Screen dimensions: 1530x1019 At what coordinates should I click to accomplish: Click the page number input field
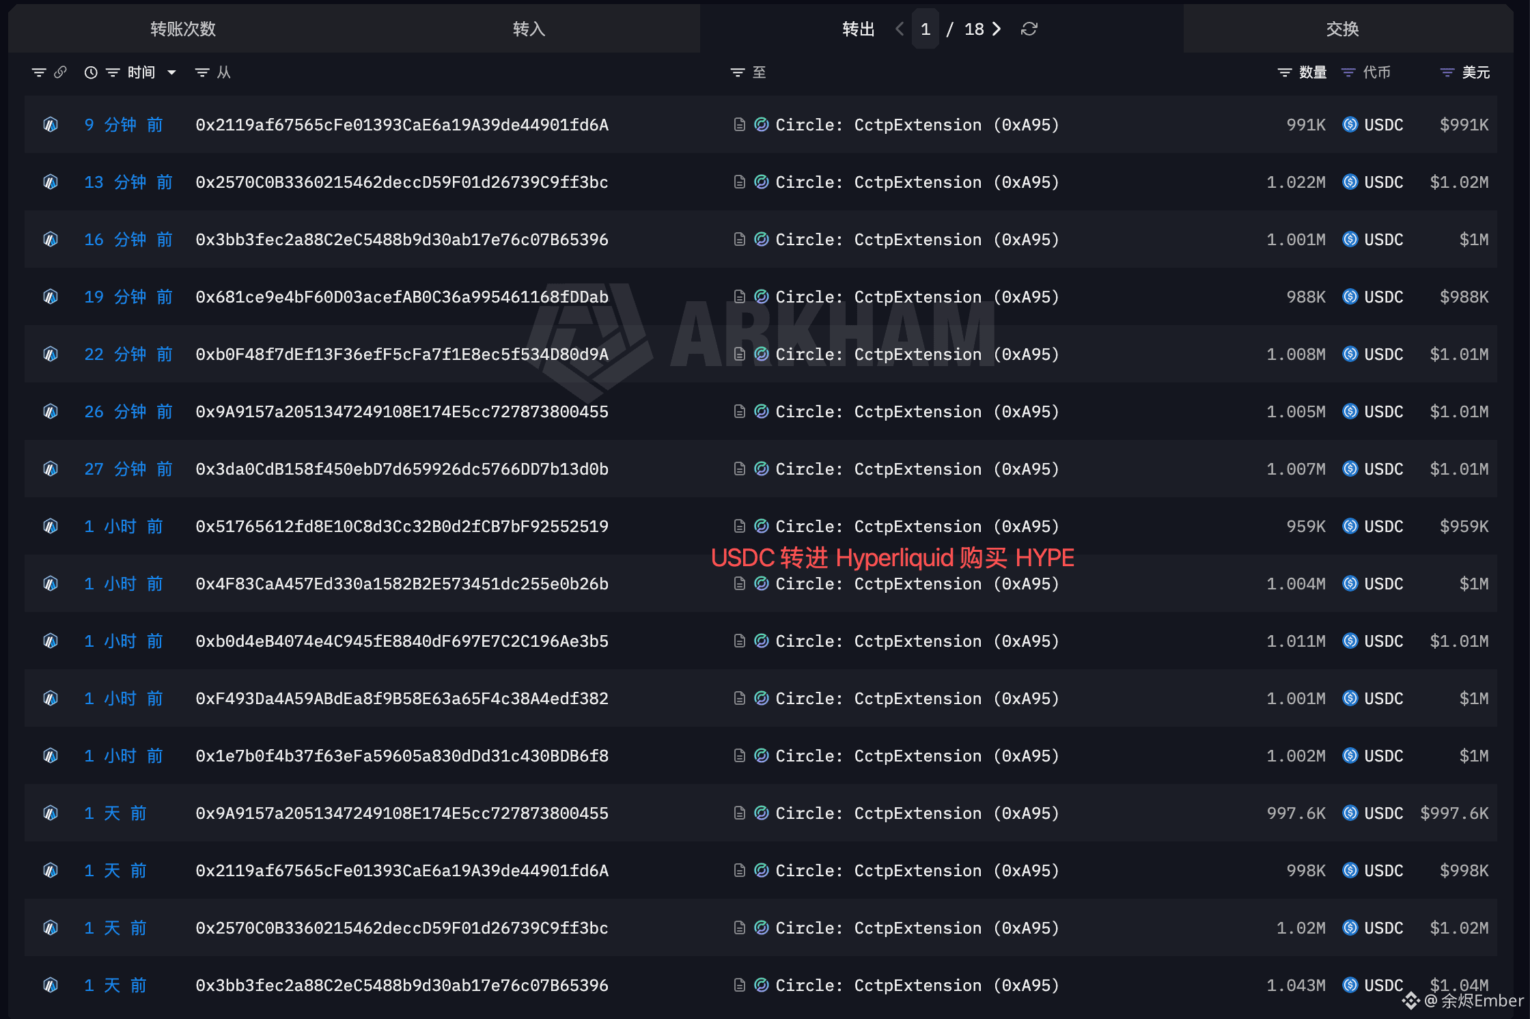(926, 29)
